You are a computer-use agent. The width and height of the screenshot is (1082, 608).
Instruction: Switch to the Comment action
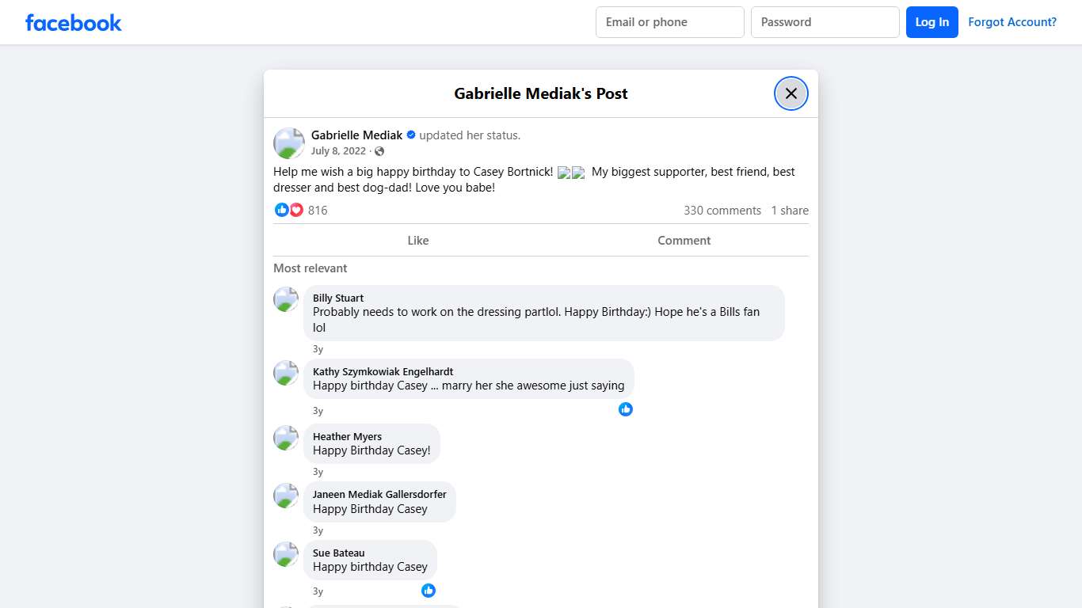click(684, 240)
